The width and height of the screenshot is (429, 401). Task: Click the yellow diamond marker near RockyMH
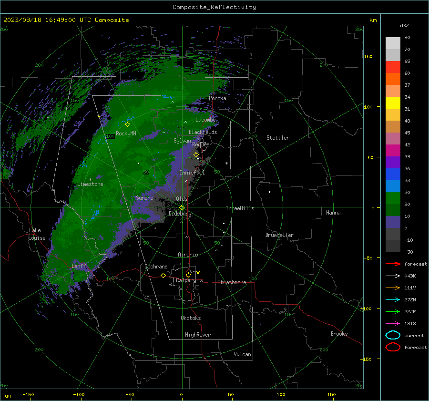(127, 124)
